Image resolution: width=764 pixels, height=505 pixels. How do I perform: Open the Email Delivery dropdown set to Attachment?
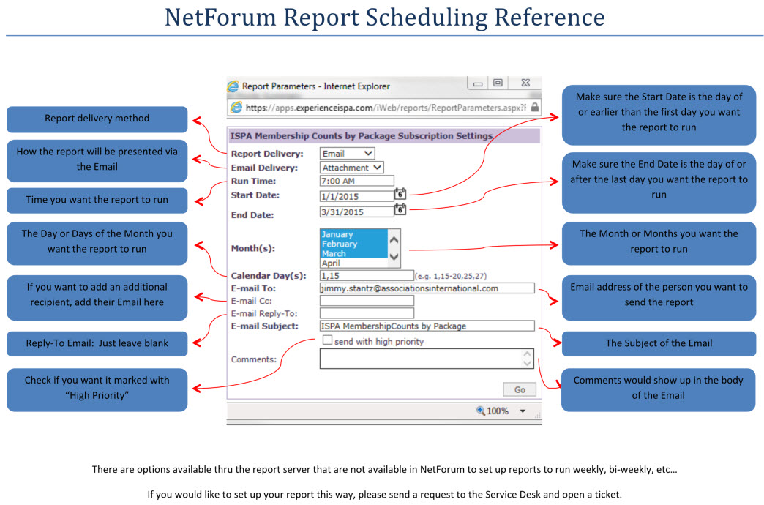(352, 168)
